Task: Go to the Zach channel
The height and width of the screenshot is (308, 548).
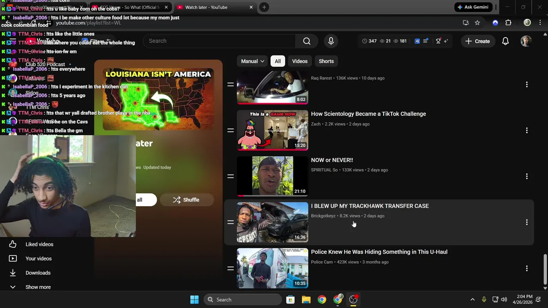Action: click(x=316, y=124)
